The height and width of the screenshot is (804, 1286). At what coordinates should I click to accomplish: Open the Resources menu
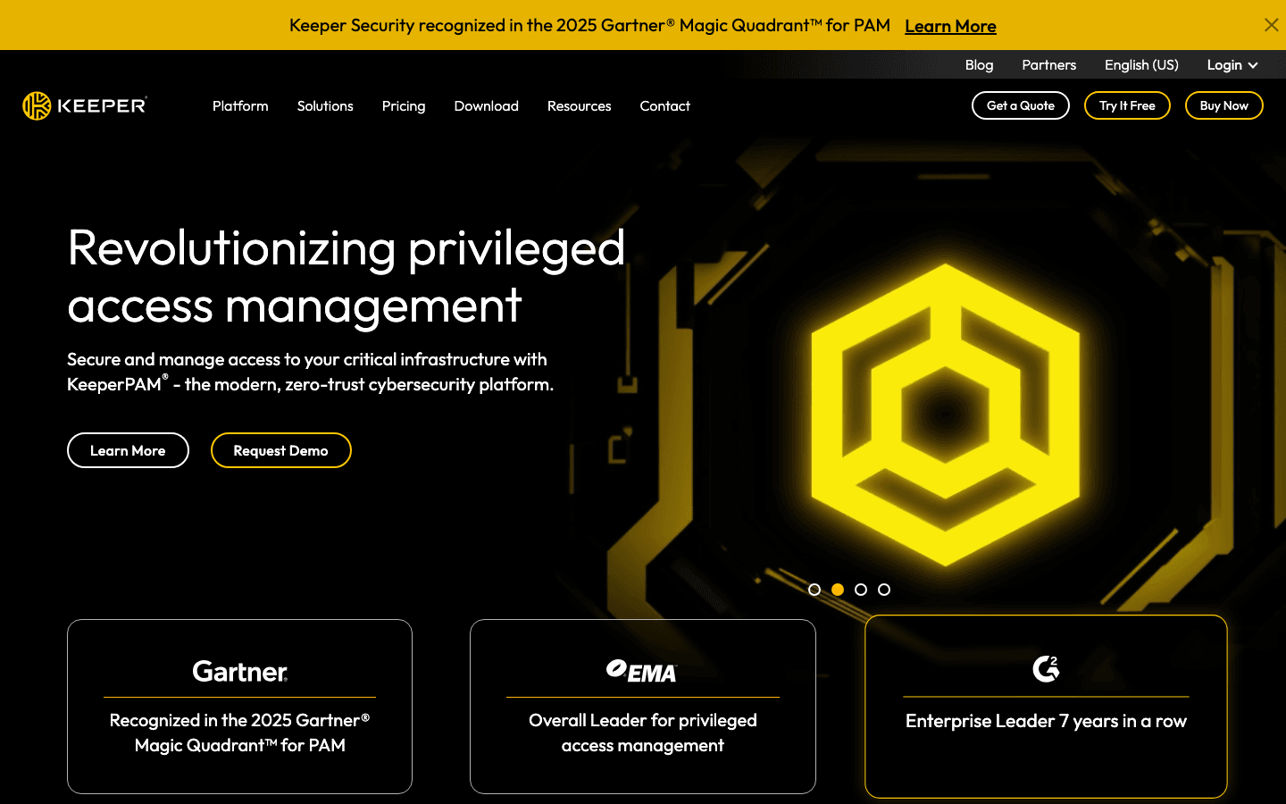579,105
